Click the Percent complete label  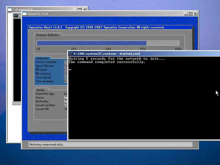(x=46, y=62)
